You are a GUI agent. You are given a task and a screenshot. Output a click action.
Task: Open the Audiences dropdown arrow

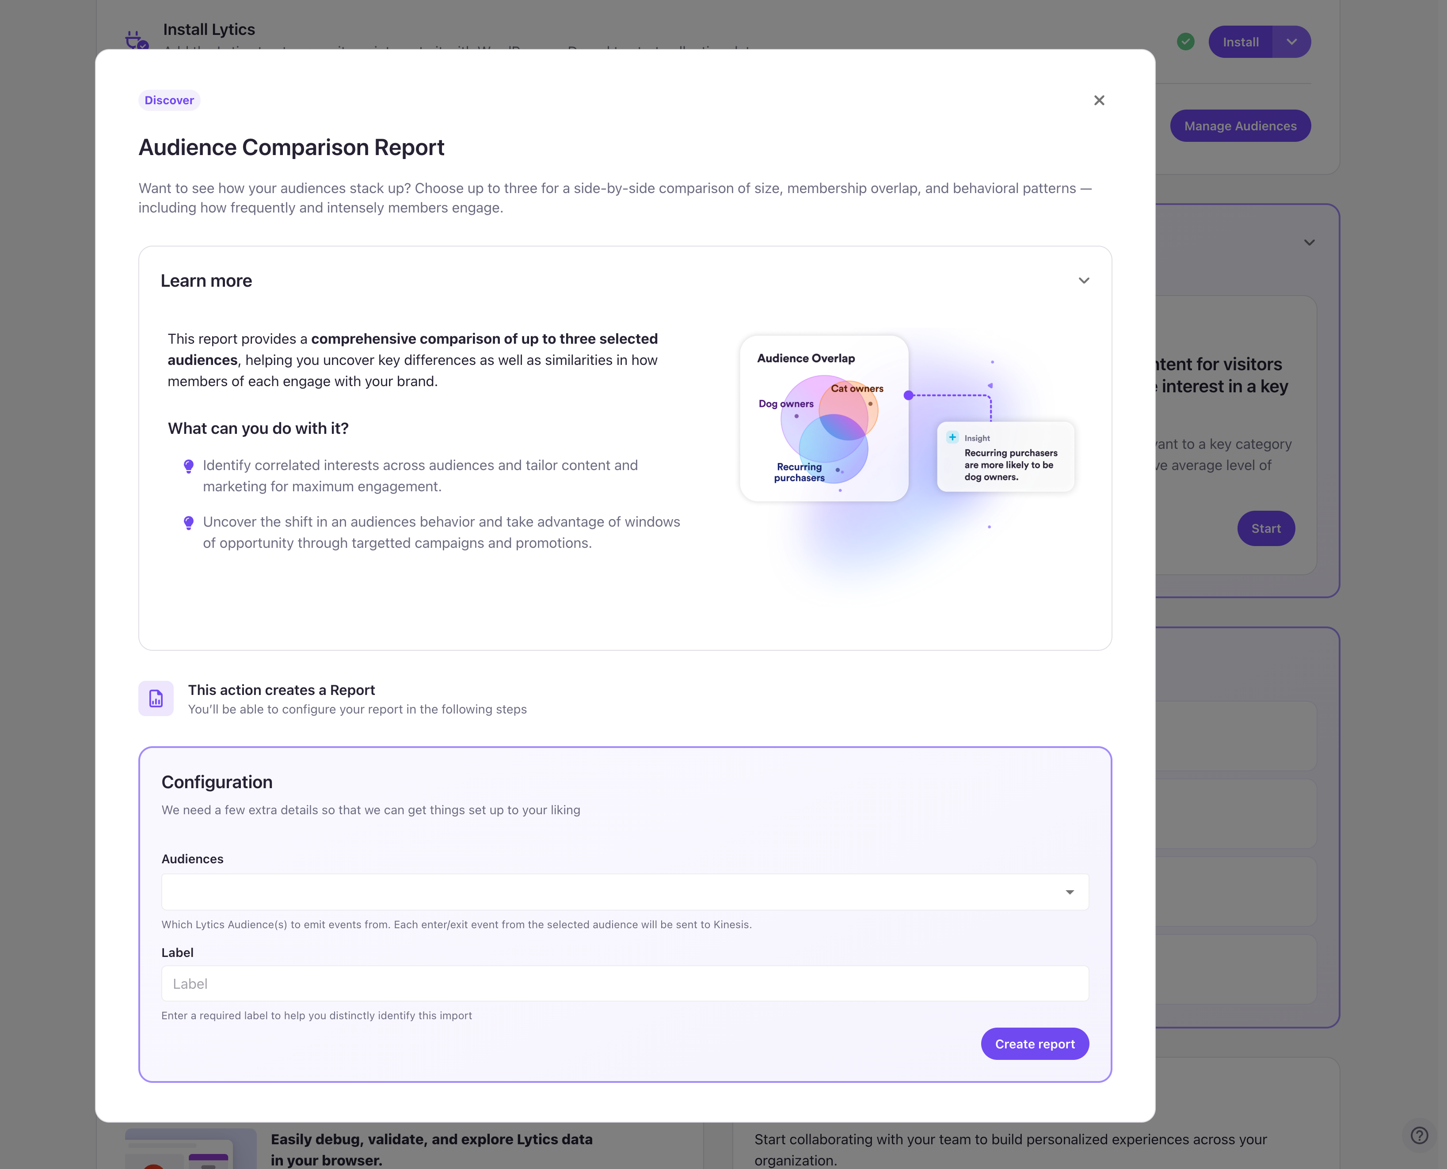[1069, 892]
